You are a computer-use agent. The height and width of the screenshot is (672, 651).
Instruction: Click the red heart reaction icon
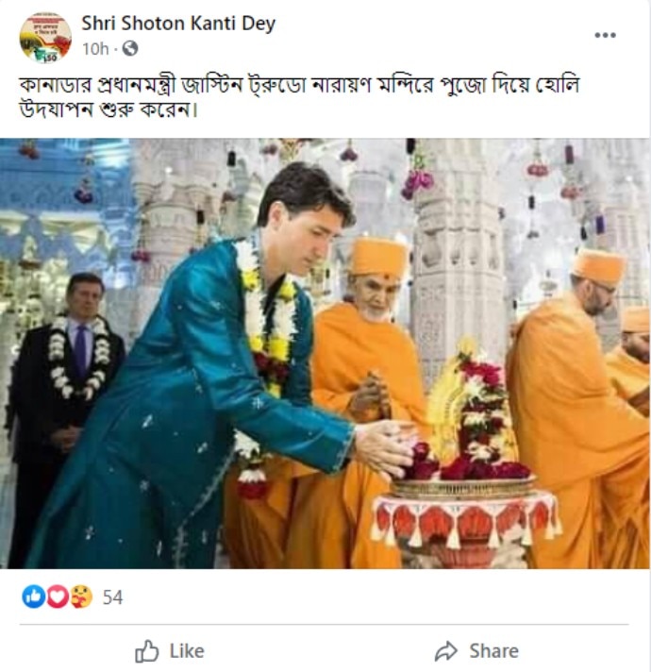pyautogui.click(x=57, y=596)
